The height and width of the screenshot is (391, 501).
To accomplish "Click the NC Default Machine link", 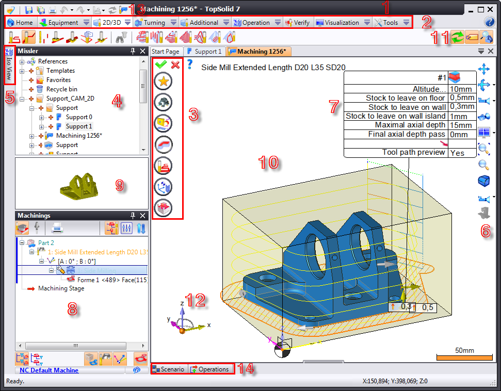I will pos(49,370).
